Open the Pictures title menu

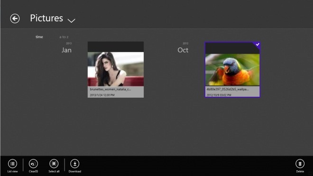(x=46, y=18)
